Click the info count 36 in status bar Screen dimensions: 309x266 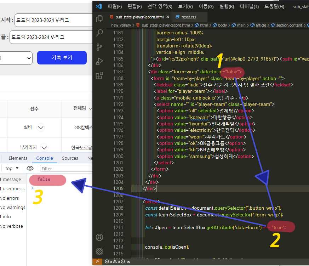click(126, 262)
